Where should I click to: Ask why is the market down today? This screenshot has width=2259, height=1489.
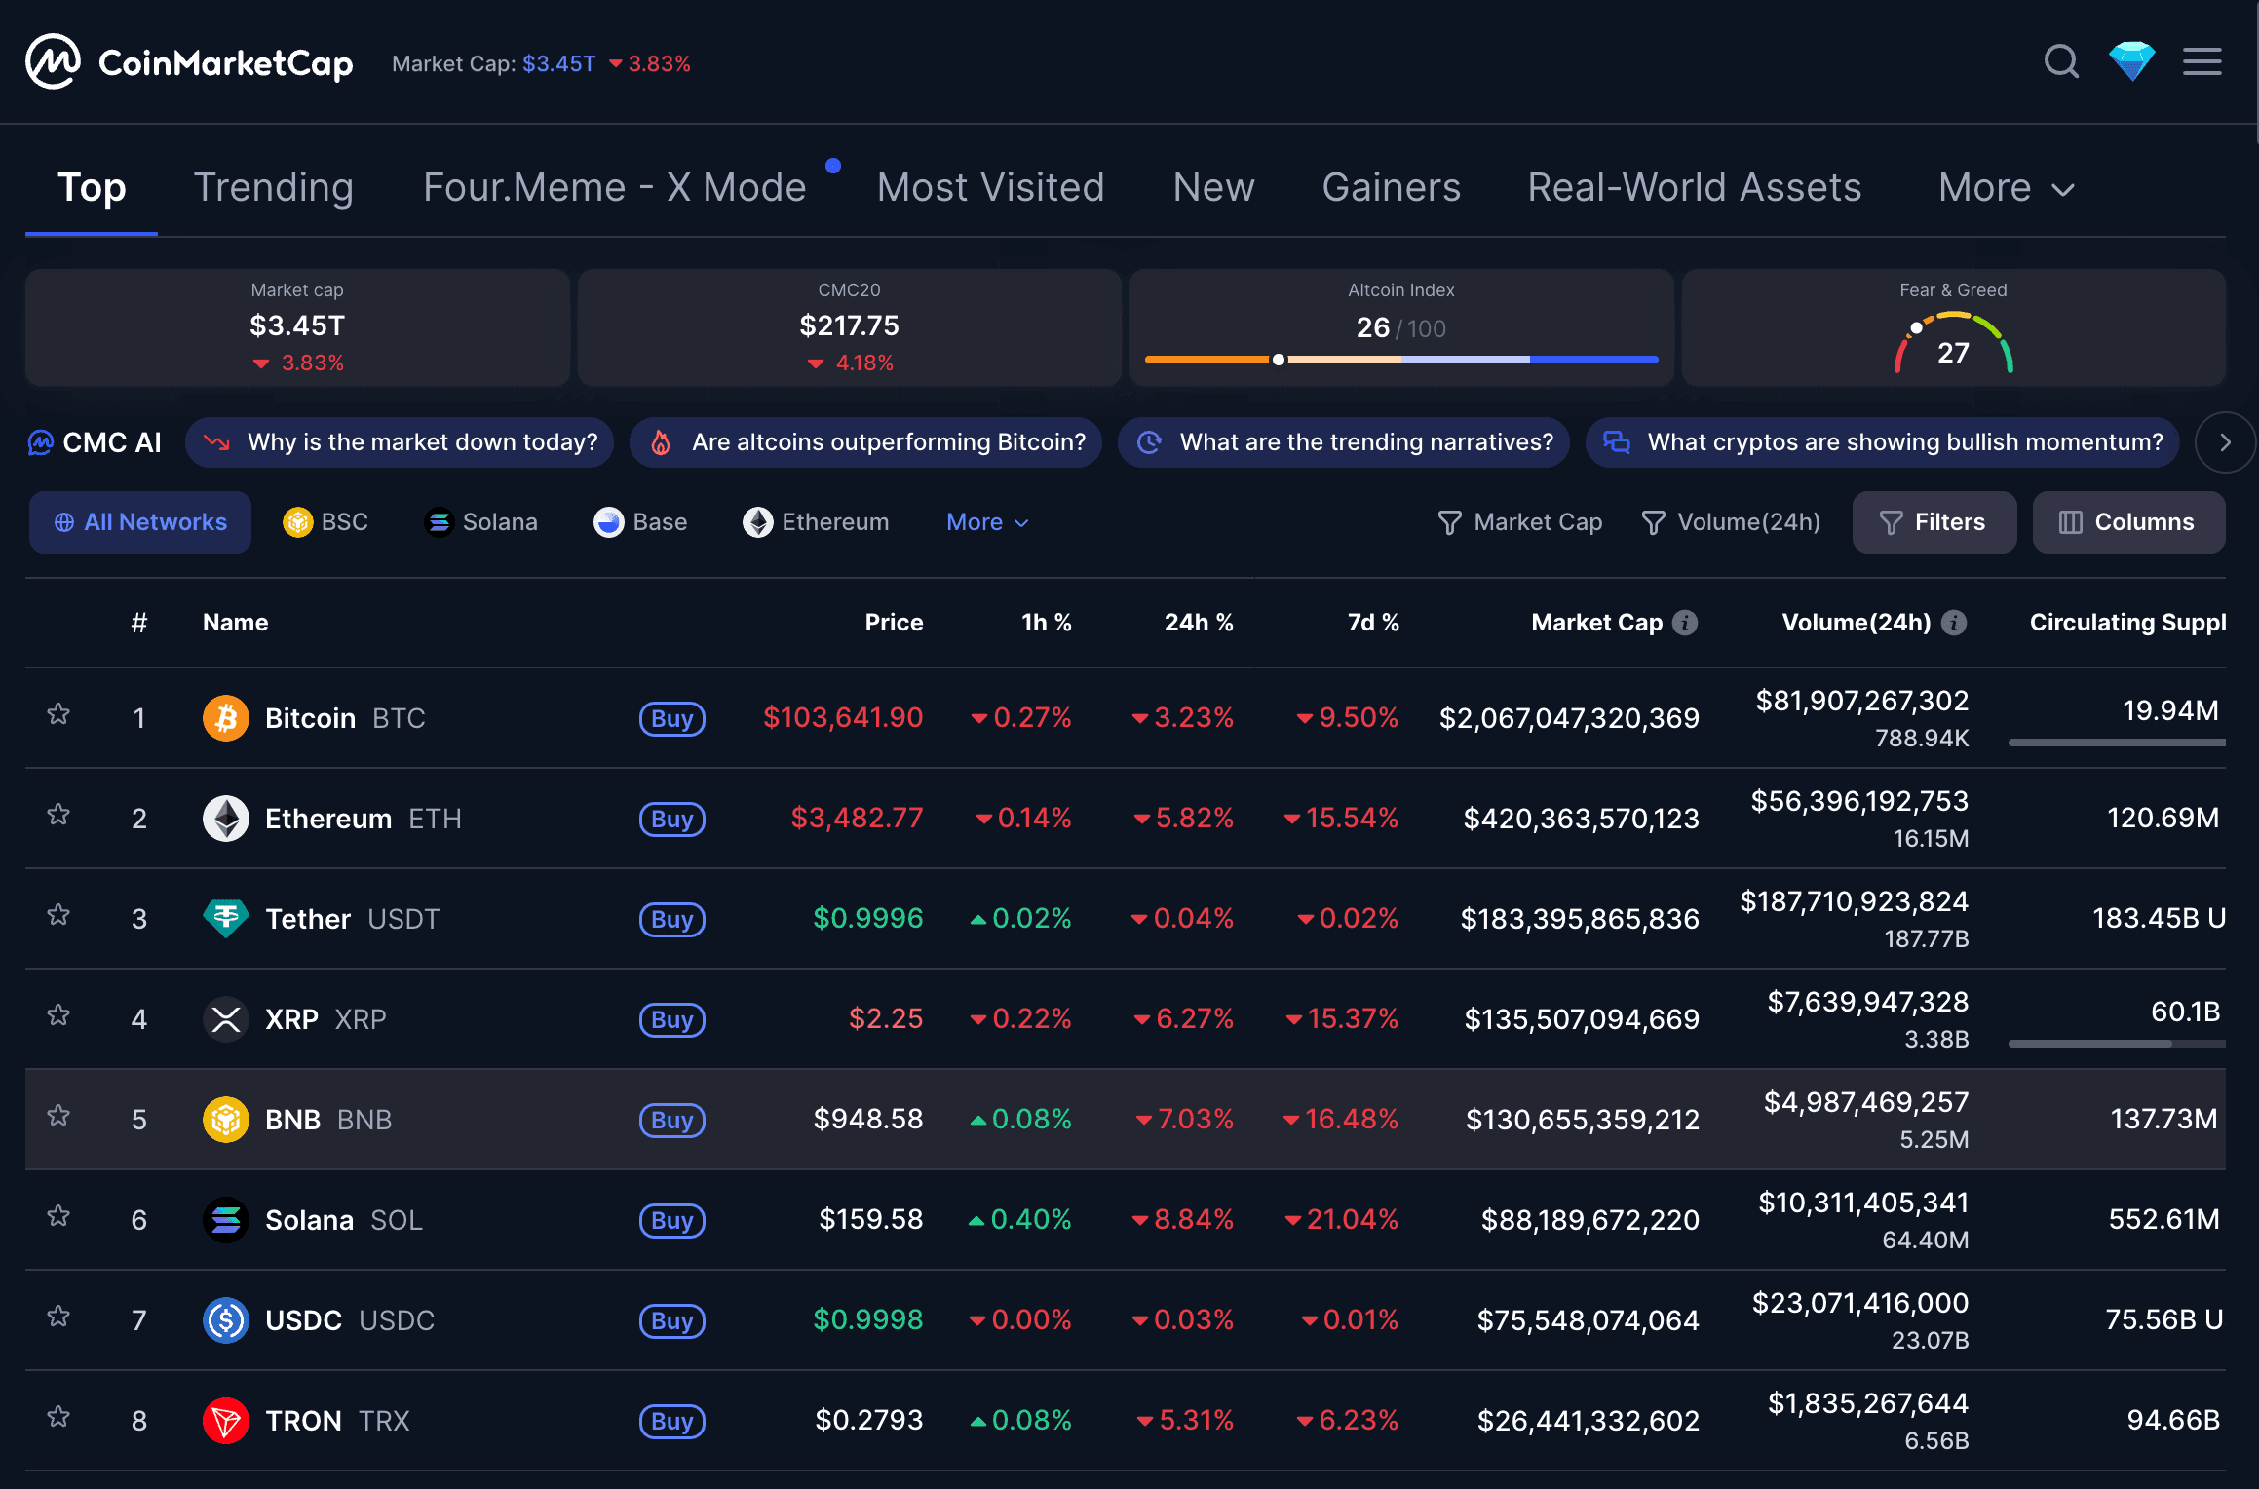click(400, 441)
